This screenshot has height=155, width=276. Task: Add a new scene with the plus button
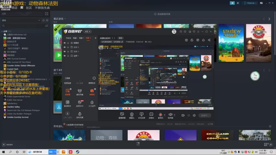(x=96, y=38)
